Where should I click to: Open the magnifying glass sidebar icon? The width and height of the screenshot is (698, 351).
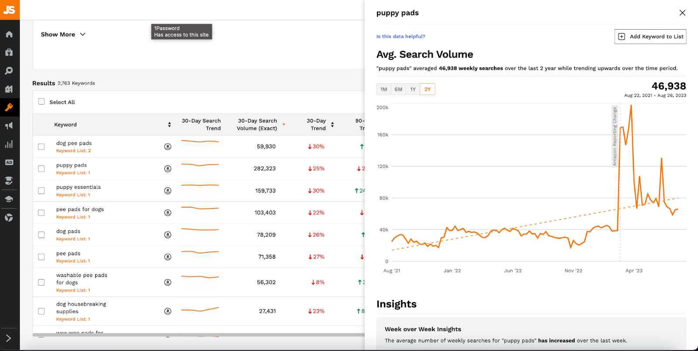coord(9,71)
